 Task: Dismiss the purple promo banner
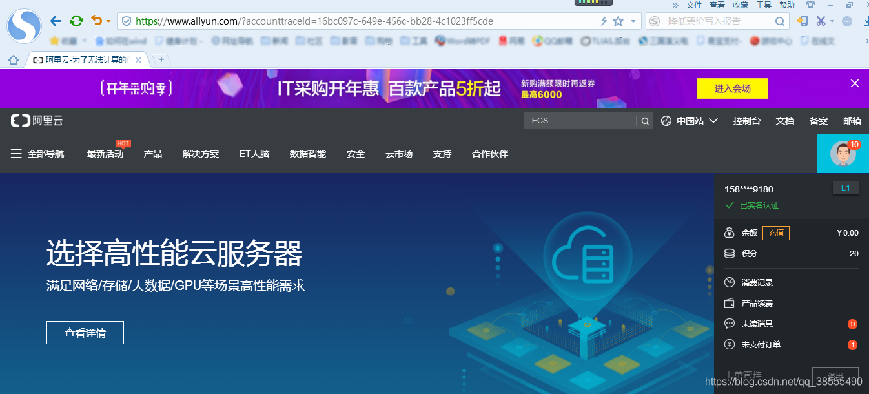[855, 83]
